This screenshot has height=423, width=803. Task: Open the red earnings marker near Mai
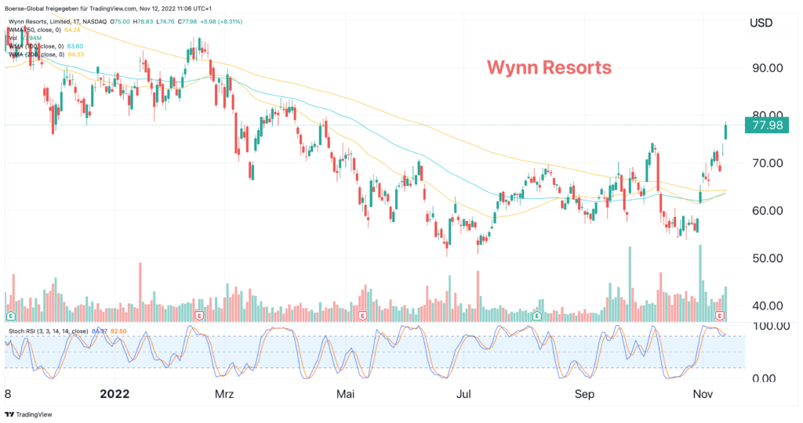362,316
